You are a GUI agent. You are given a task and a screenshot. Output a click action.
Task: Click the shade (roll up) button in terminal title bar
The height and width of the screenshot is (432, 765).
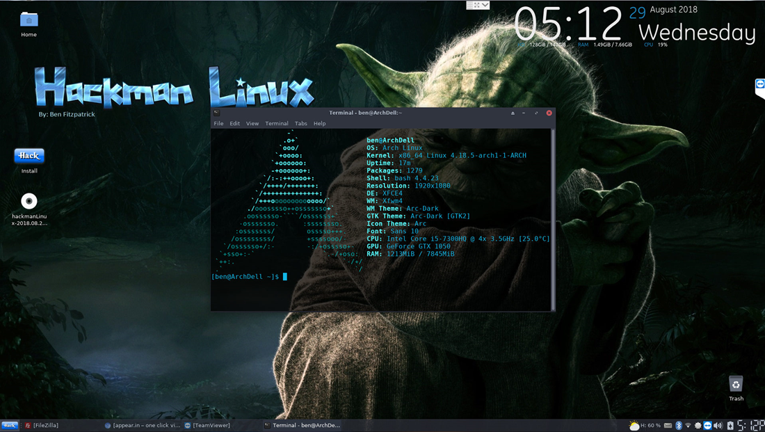[x=513, y=113]
